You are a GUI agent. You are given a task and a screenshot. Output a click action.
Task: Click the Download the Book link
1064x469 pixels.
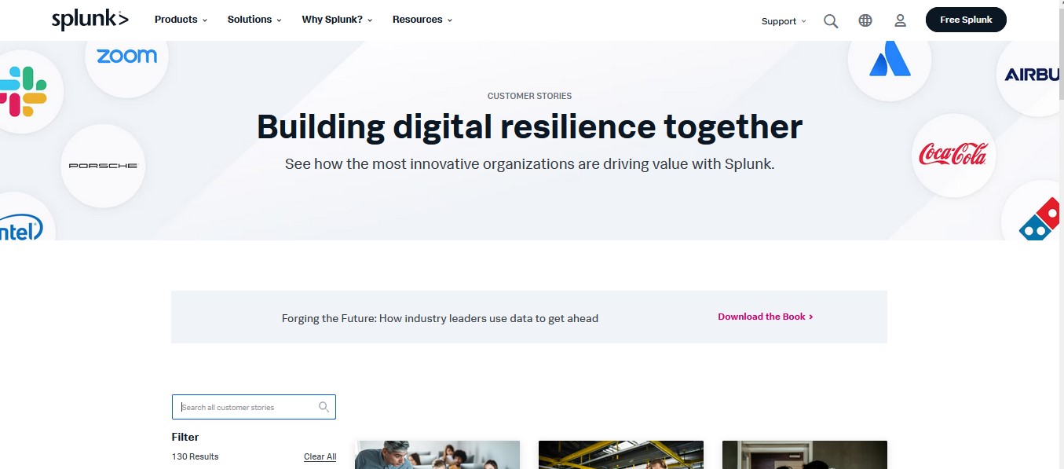765,317
